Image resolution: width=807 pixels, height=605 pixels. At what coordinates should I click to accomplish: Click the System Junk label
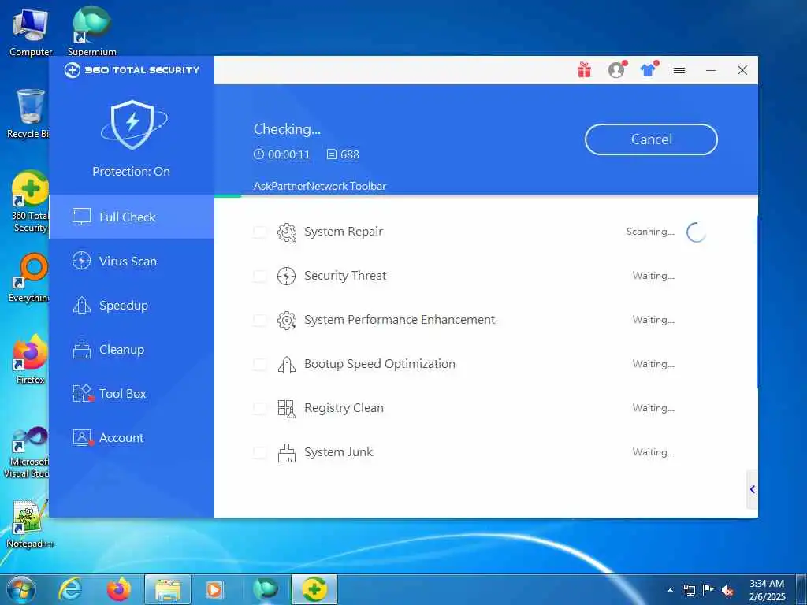338,451
